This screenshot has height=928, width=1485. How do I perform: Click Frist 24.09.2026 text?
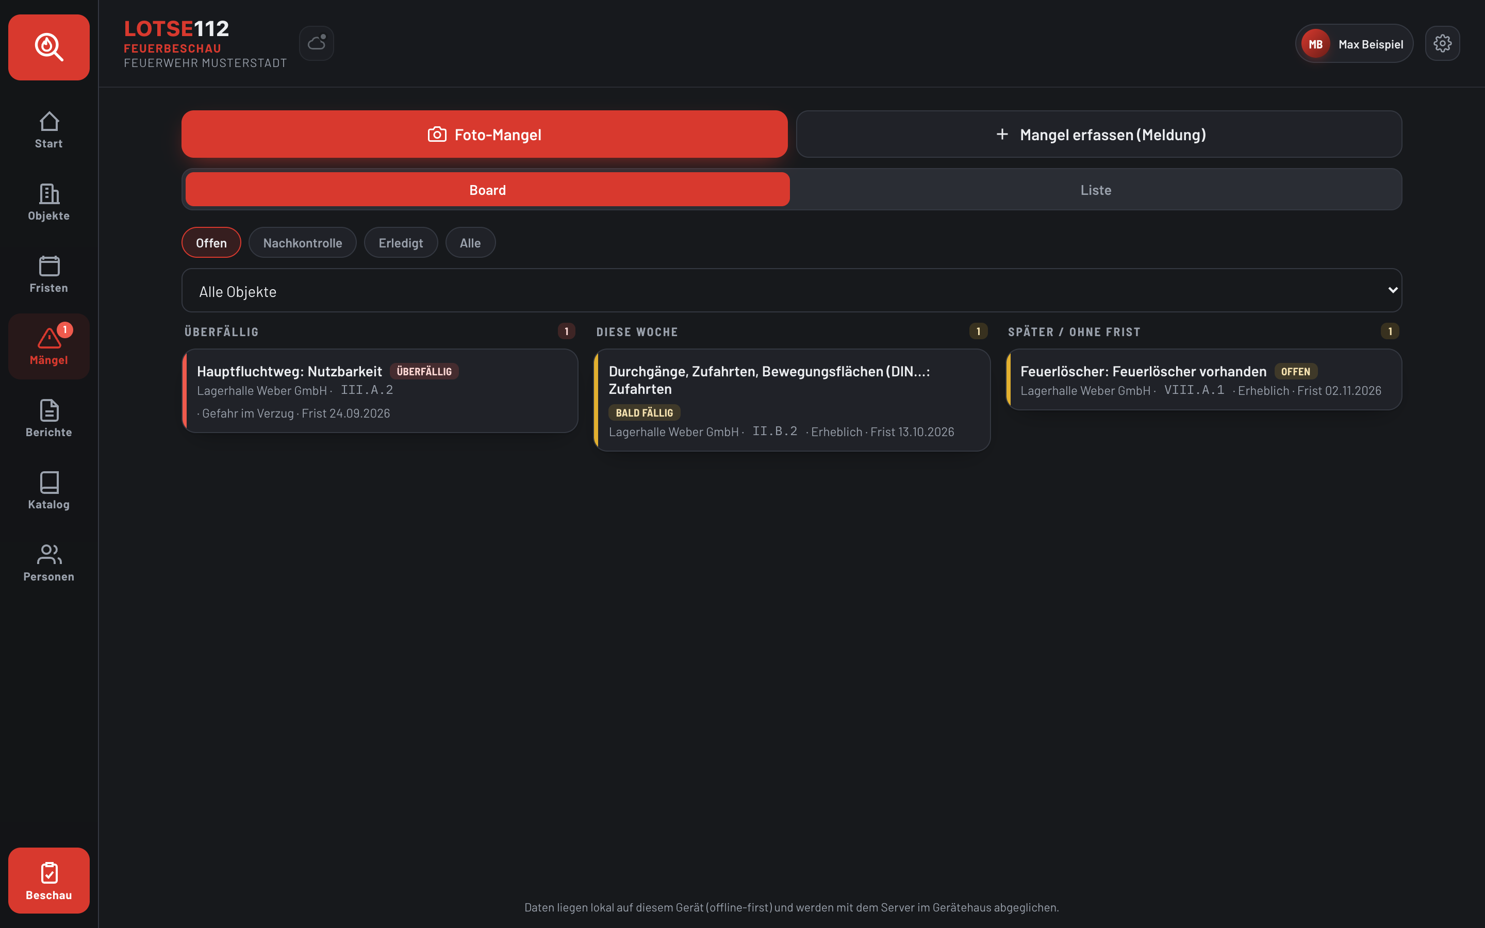click(x=345, y=413)
